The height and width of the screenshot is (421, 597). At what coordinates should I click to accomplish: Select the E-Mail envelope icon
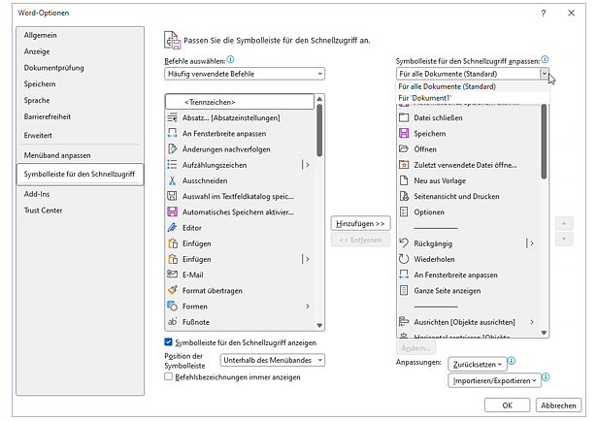(173, 275)
